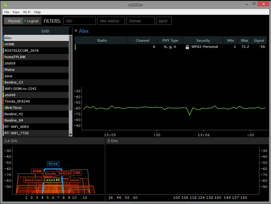Close the Alex details with the X icon
This screenshot has height=204, width=271.
[x=76, y=31]
